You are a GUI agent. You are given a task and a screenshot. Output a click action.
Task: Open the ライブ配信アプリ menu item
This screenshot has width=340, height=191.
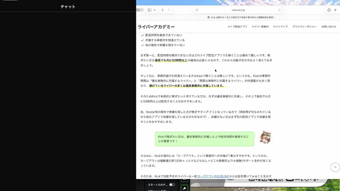coord(237,27)
